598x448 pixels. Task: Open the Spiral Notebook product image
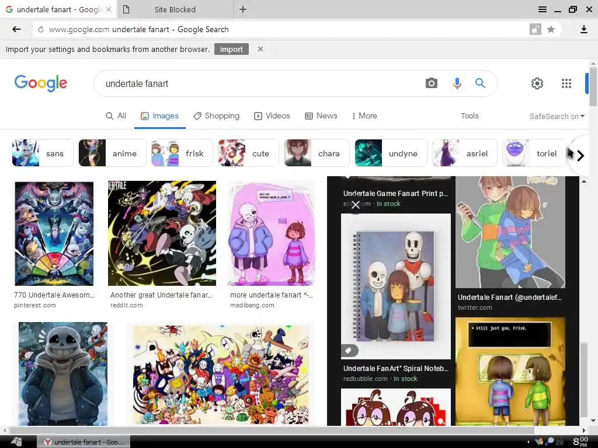click(x=396, y=286)
